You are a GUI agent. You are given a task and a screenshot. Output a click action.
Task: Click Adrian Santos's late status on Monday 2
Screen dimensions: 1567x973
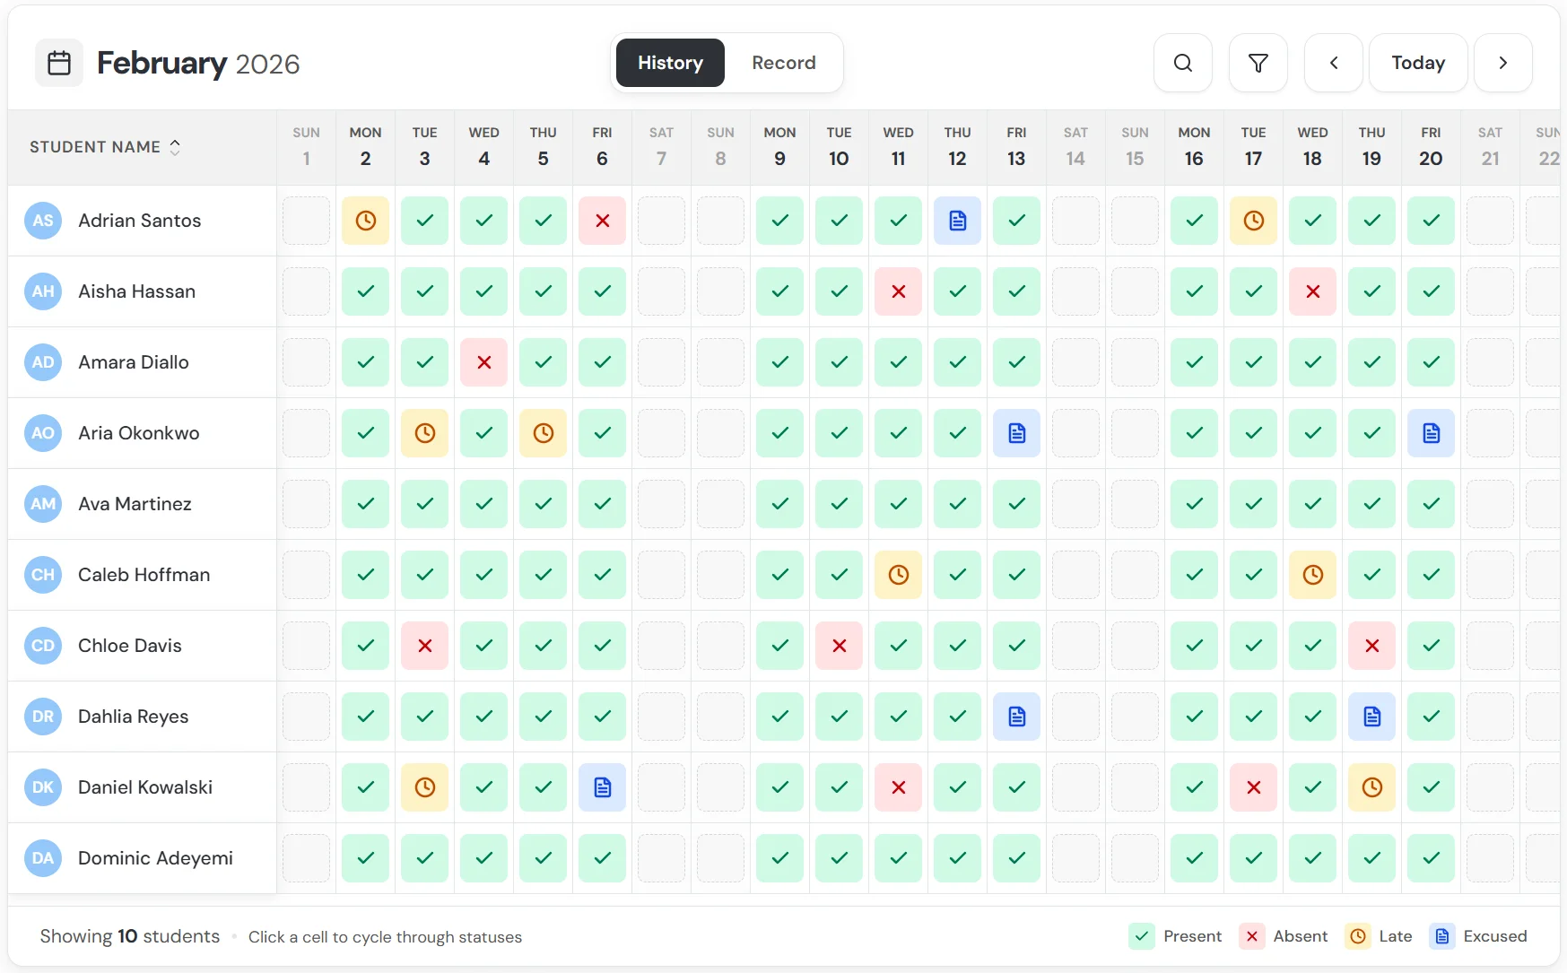pyautogui.click(x=365, y=221)
